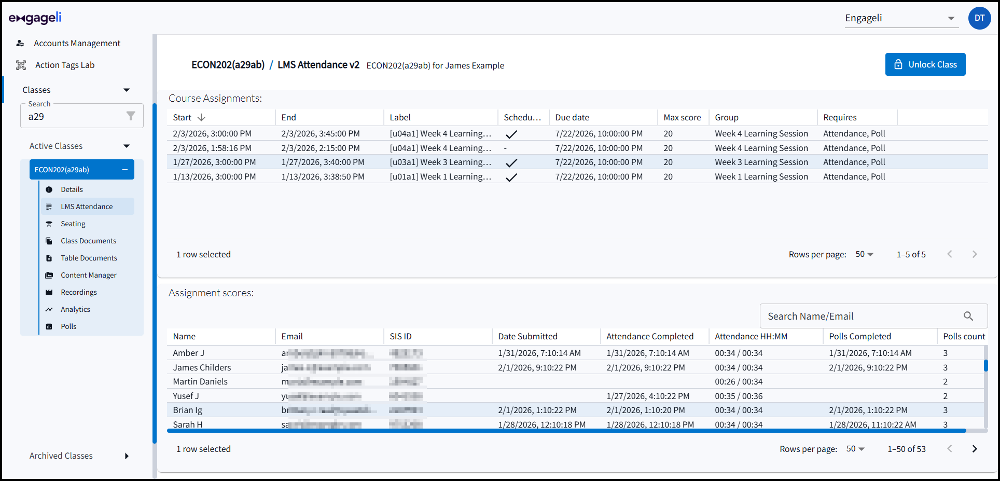
Task: Click the DT user avatar
Action: pos(979,18)
